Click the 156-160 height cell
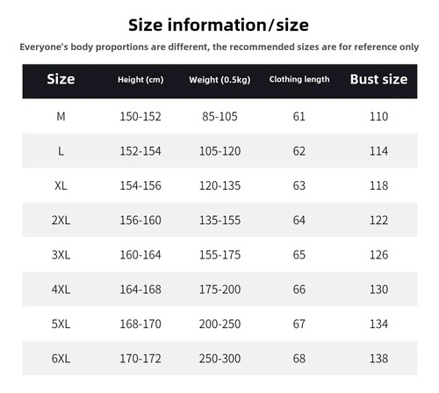The height and width of the screenshot is (393, 439). coord(140,221)
